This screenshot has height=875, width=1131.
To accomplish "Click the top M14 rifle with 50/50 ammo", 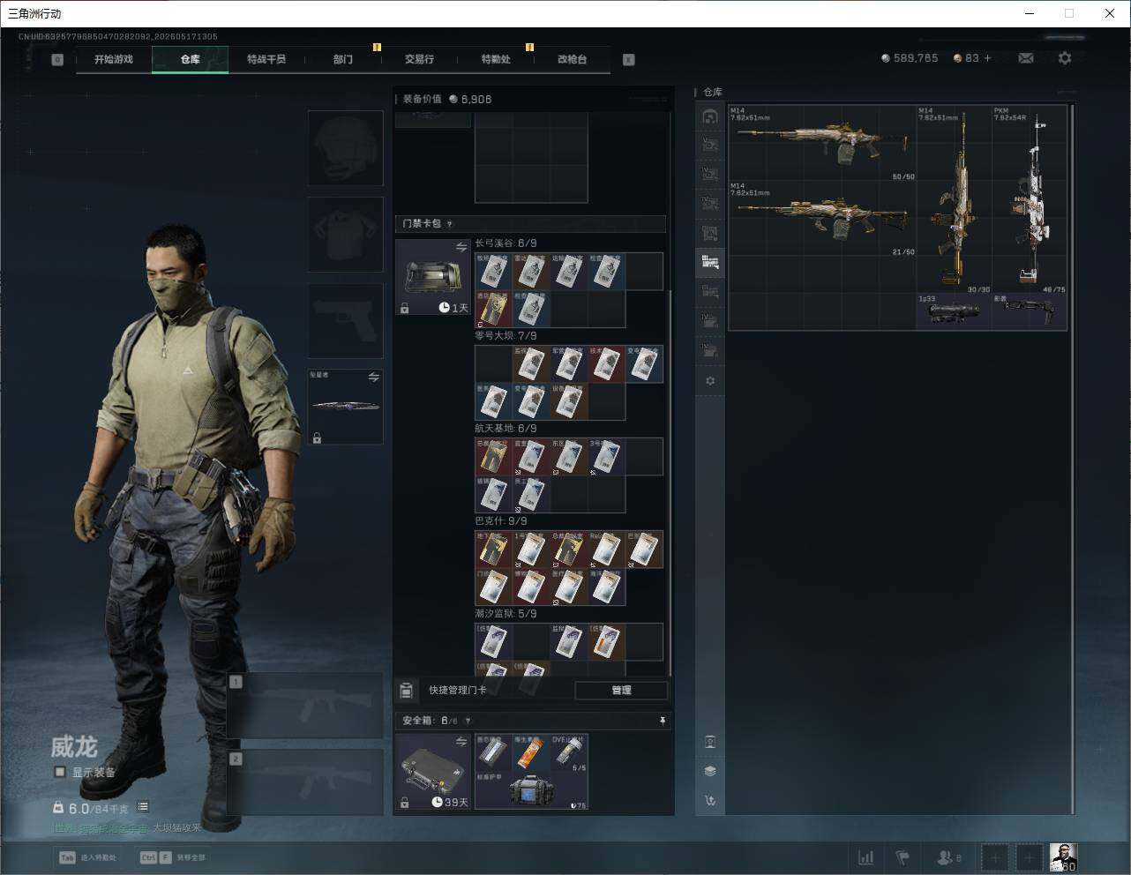I will [822, 143].
